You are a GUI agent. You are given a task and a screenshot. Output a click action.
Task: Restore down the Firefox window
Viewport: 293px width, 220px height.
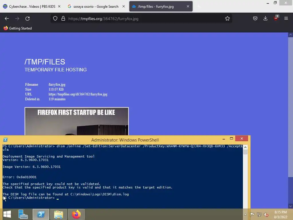[x=275, y=3]
